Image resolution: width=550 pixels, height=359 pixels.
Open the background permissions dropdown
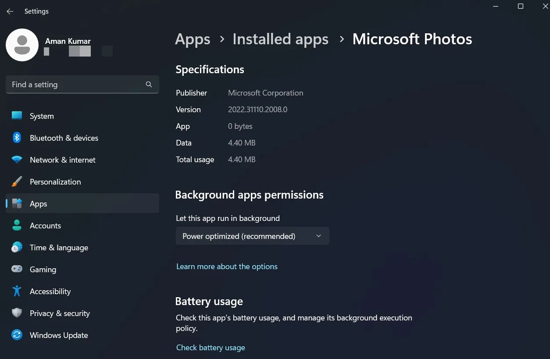pos(252,236)
